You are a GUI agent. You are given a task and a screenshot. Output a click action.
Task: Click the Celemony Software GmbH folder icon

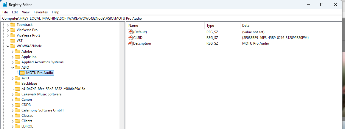coord(18,110)
